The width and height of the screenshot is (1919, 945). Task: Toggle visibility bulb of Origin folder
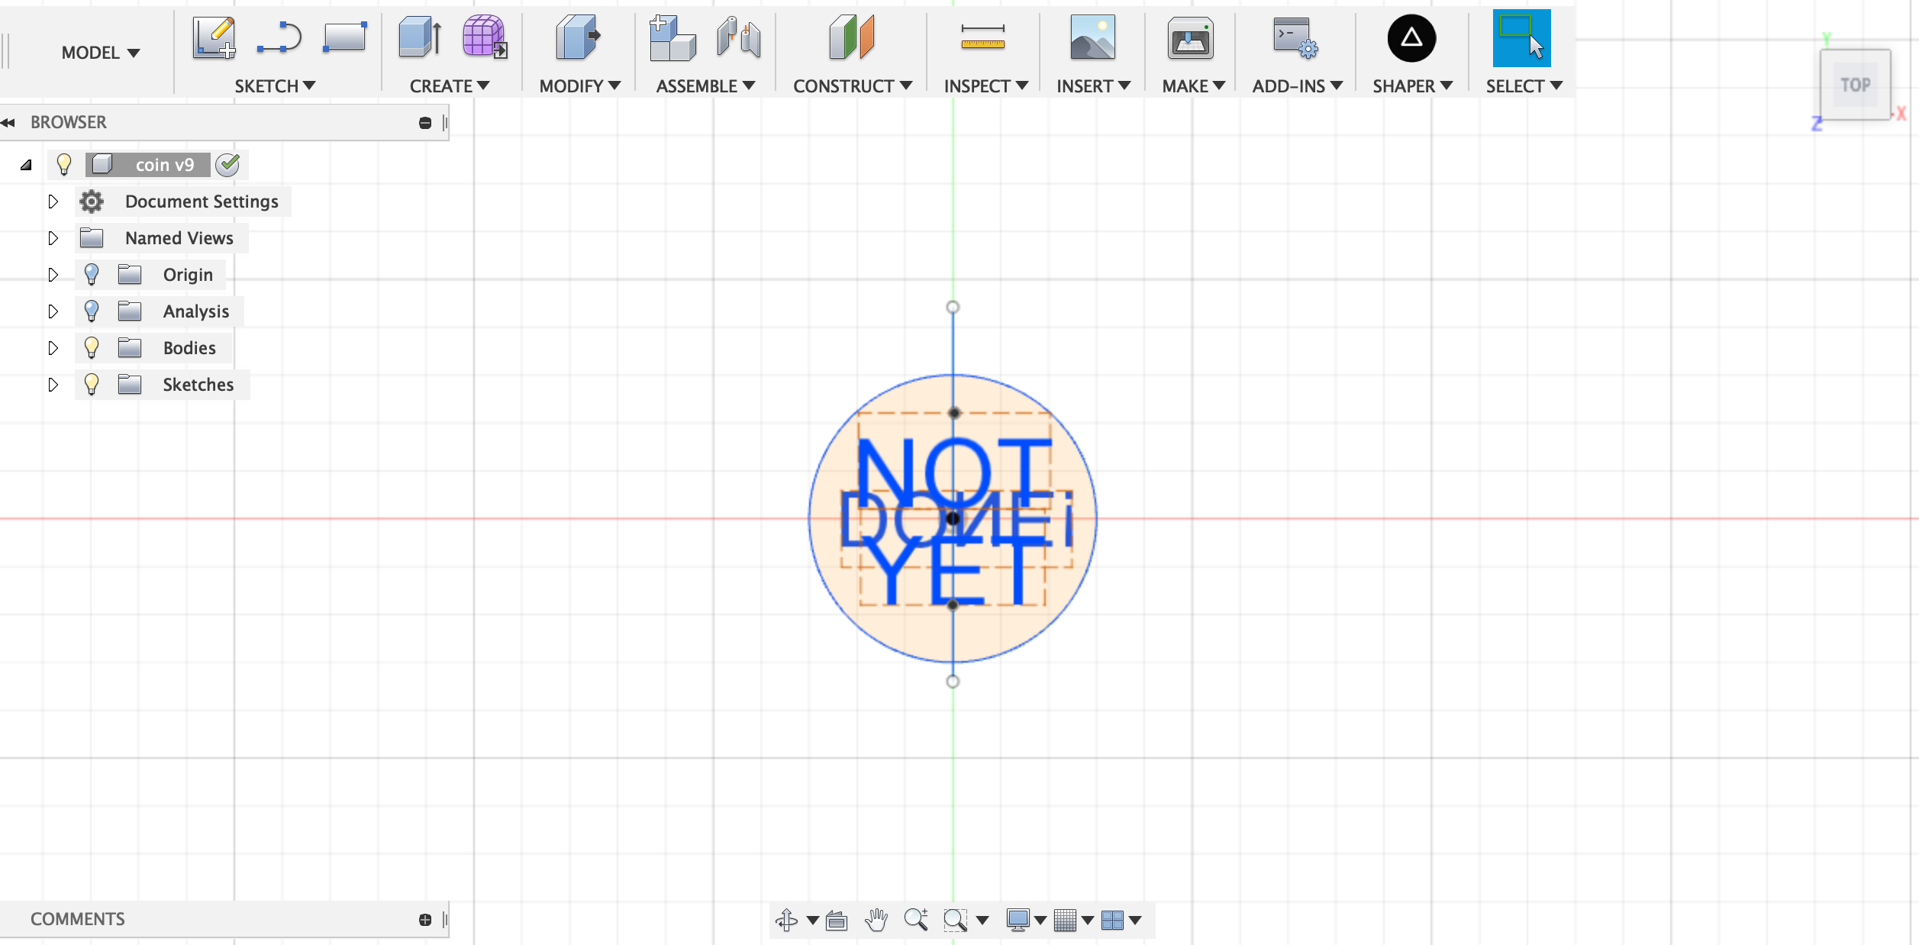pyautogui.click(x=92, y=275)
